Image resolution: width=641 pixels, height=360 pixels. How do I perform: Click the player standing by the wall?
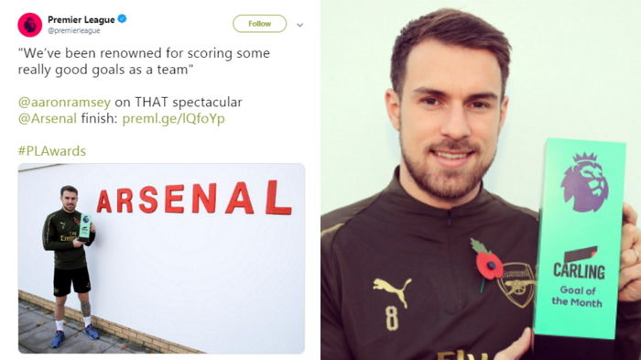tap(70, 267)
